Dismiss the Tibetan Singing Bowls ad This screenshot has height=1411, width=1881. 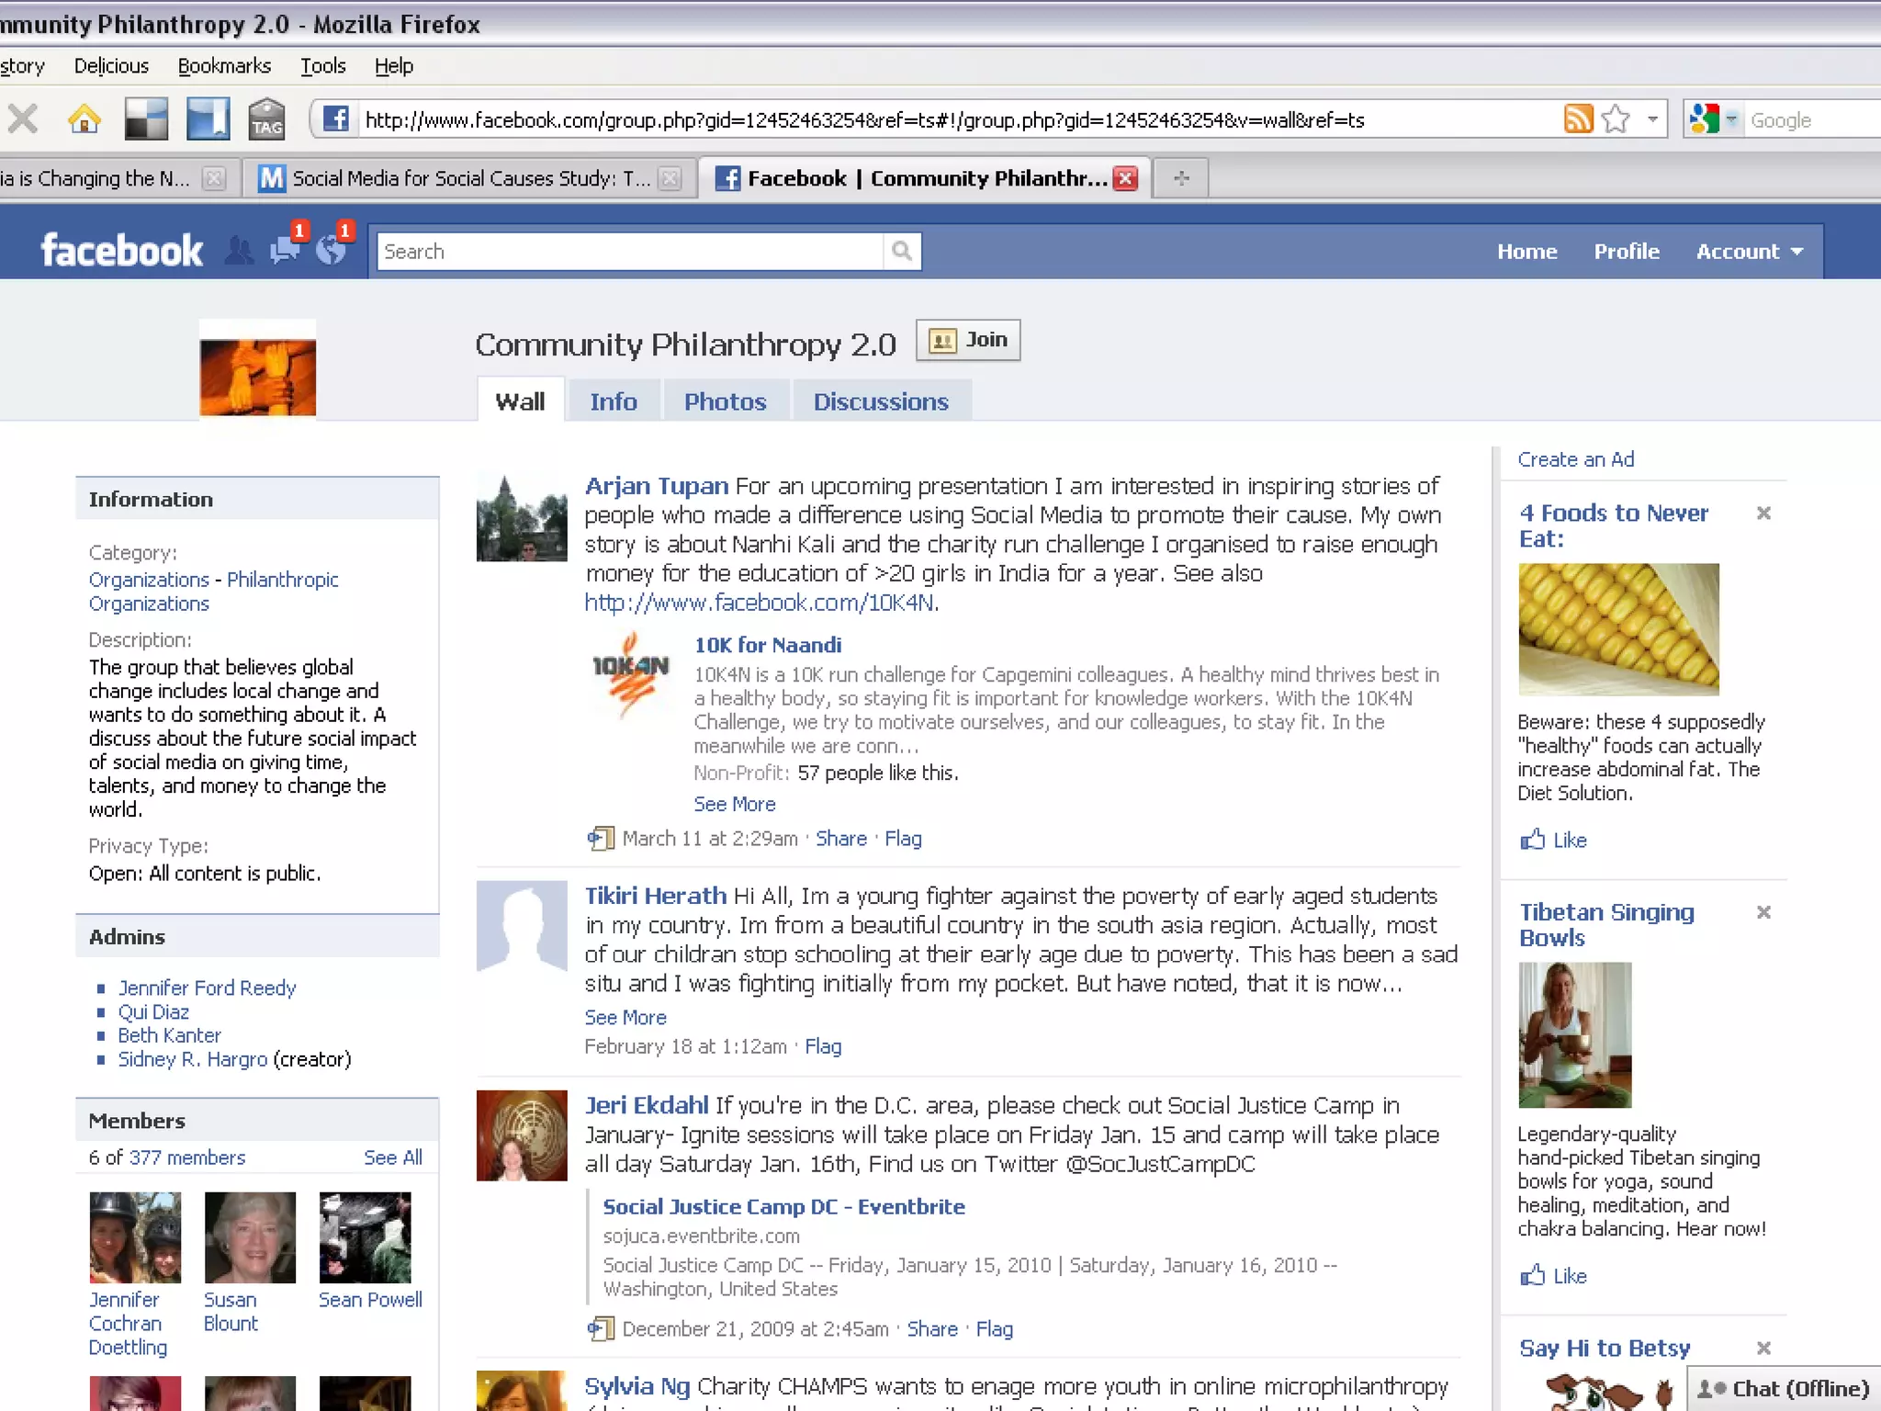click(x=1763, y=912)
